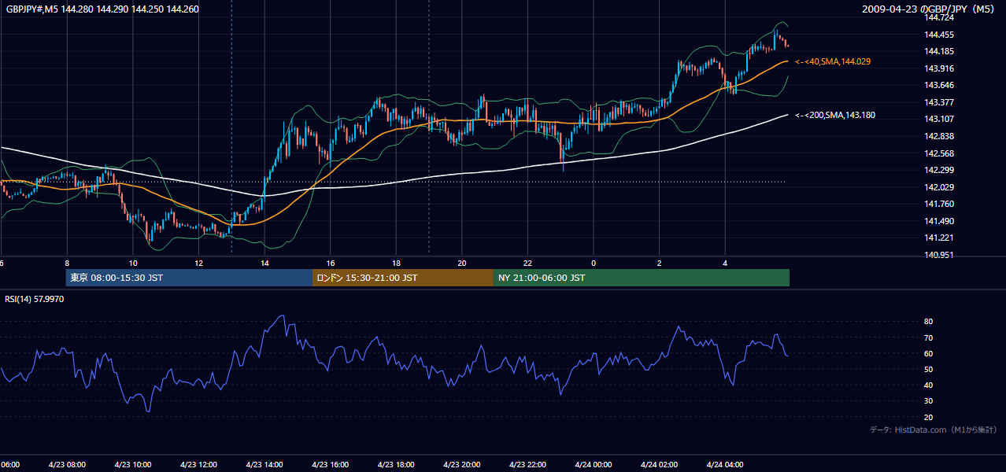The width and height of the screenshot is (1006, 472).
Task: Click the bottom time label 4/23 22:00
Action: (x=527, y=465)
